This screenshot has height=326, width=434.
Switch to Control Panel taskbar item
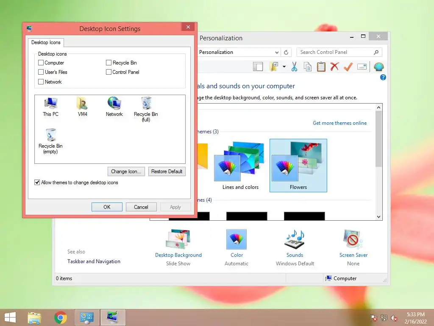[x=87, y=318]
